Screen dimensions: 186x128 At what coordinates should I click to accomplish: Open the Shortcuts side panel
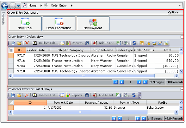3,18
